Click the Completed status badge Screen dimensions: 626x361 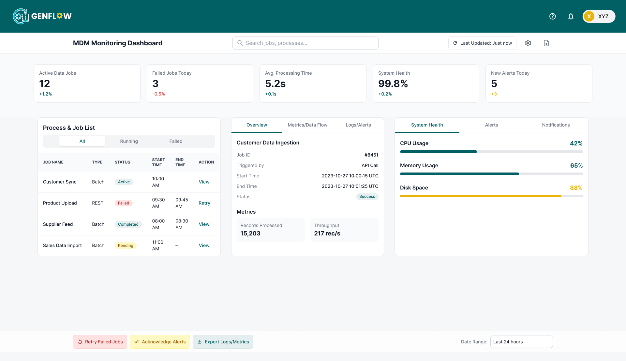128,224
